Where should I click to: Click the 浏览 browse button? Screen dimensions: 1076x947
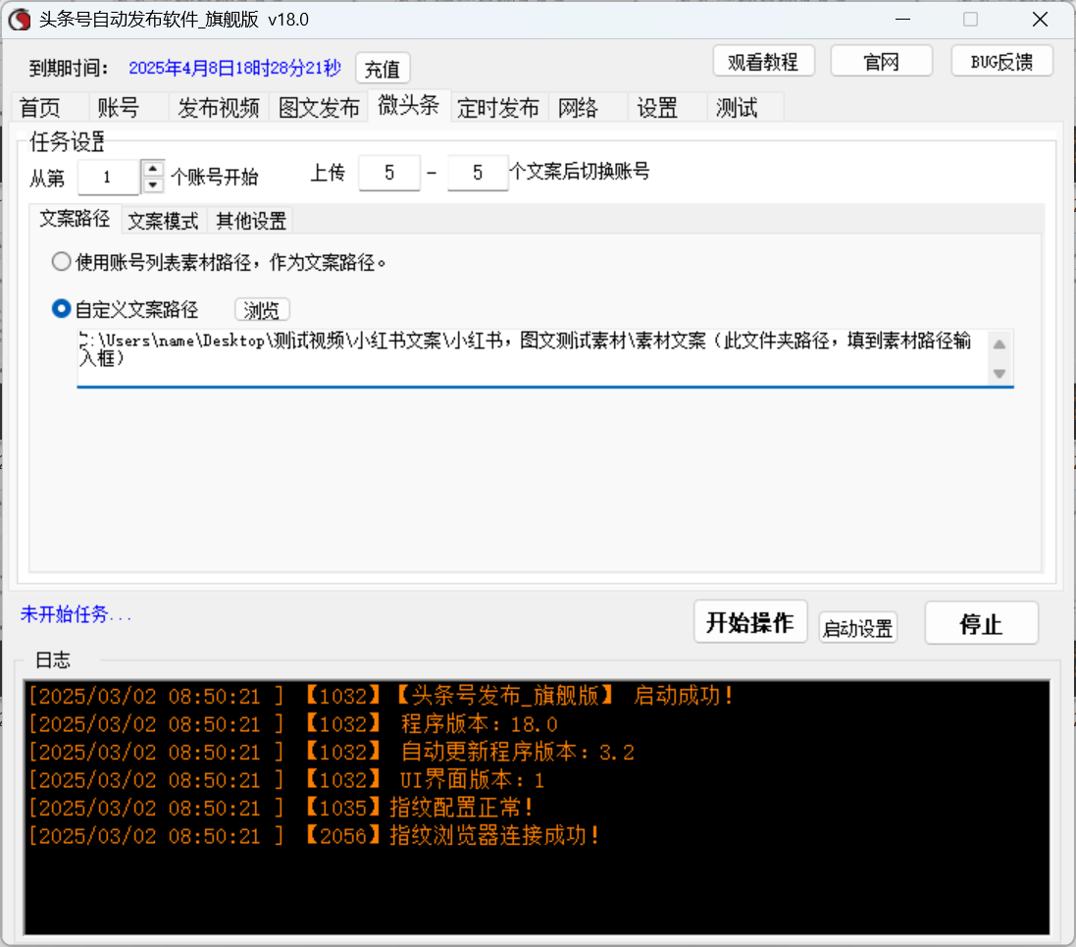(x=262, y=310)
